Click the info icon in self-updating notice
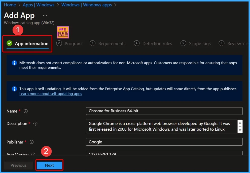250x173 pixels. tap(14, 89)
